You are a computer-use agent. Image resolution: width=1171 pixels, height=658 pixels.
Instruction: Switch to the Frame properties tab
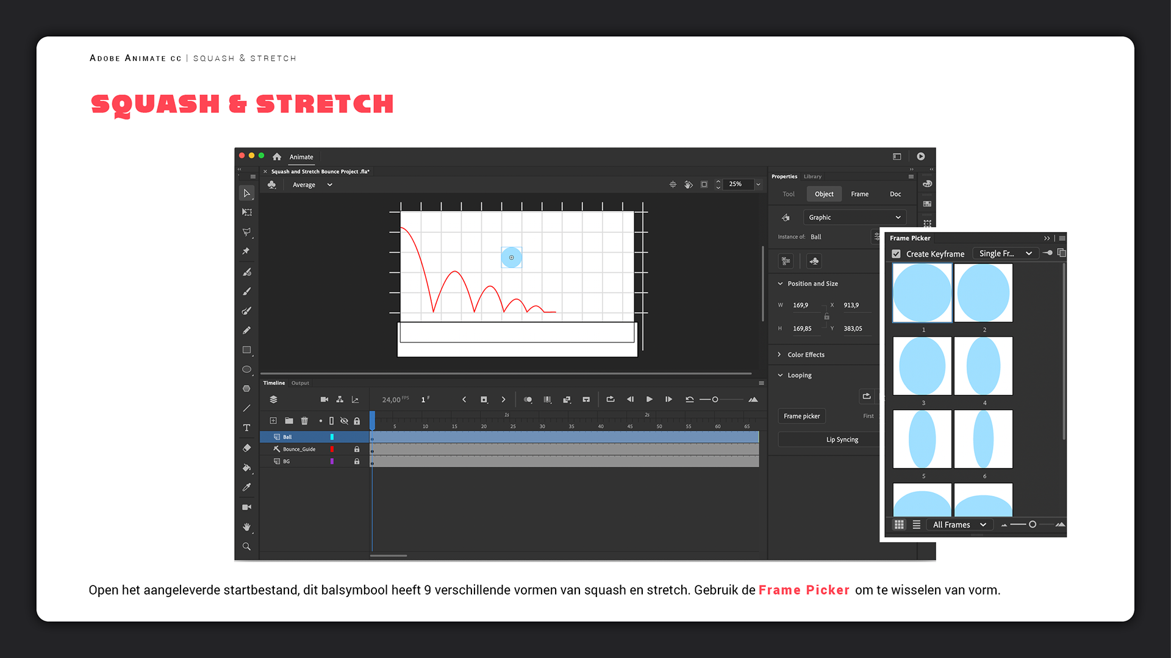(x=859, y=194)
